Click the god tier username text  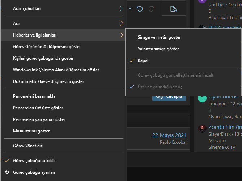coord(217,5)
